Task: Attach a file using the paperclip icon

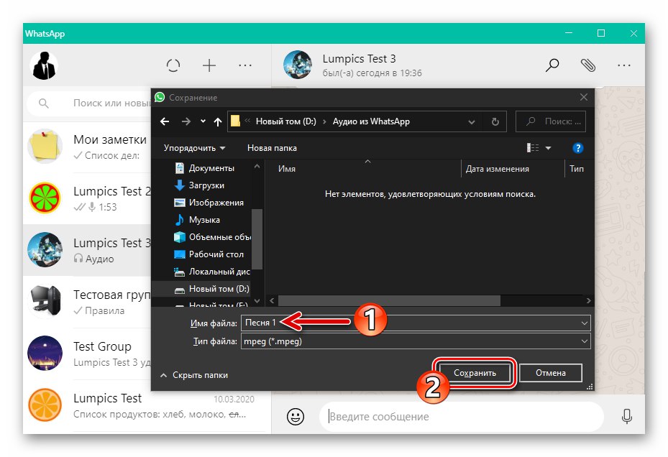Action: click(x=588, y=65)
